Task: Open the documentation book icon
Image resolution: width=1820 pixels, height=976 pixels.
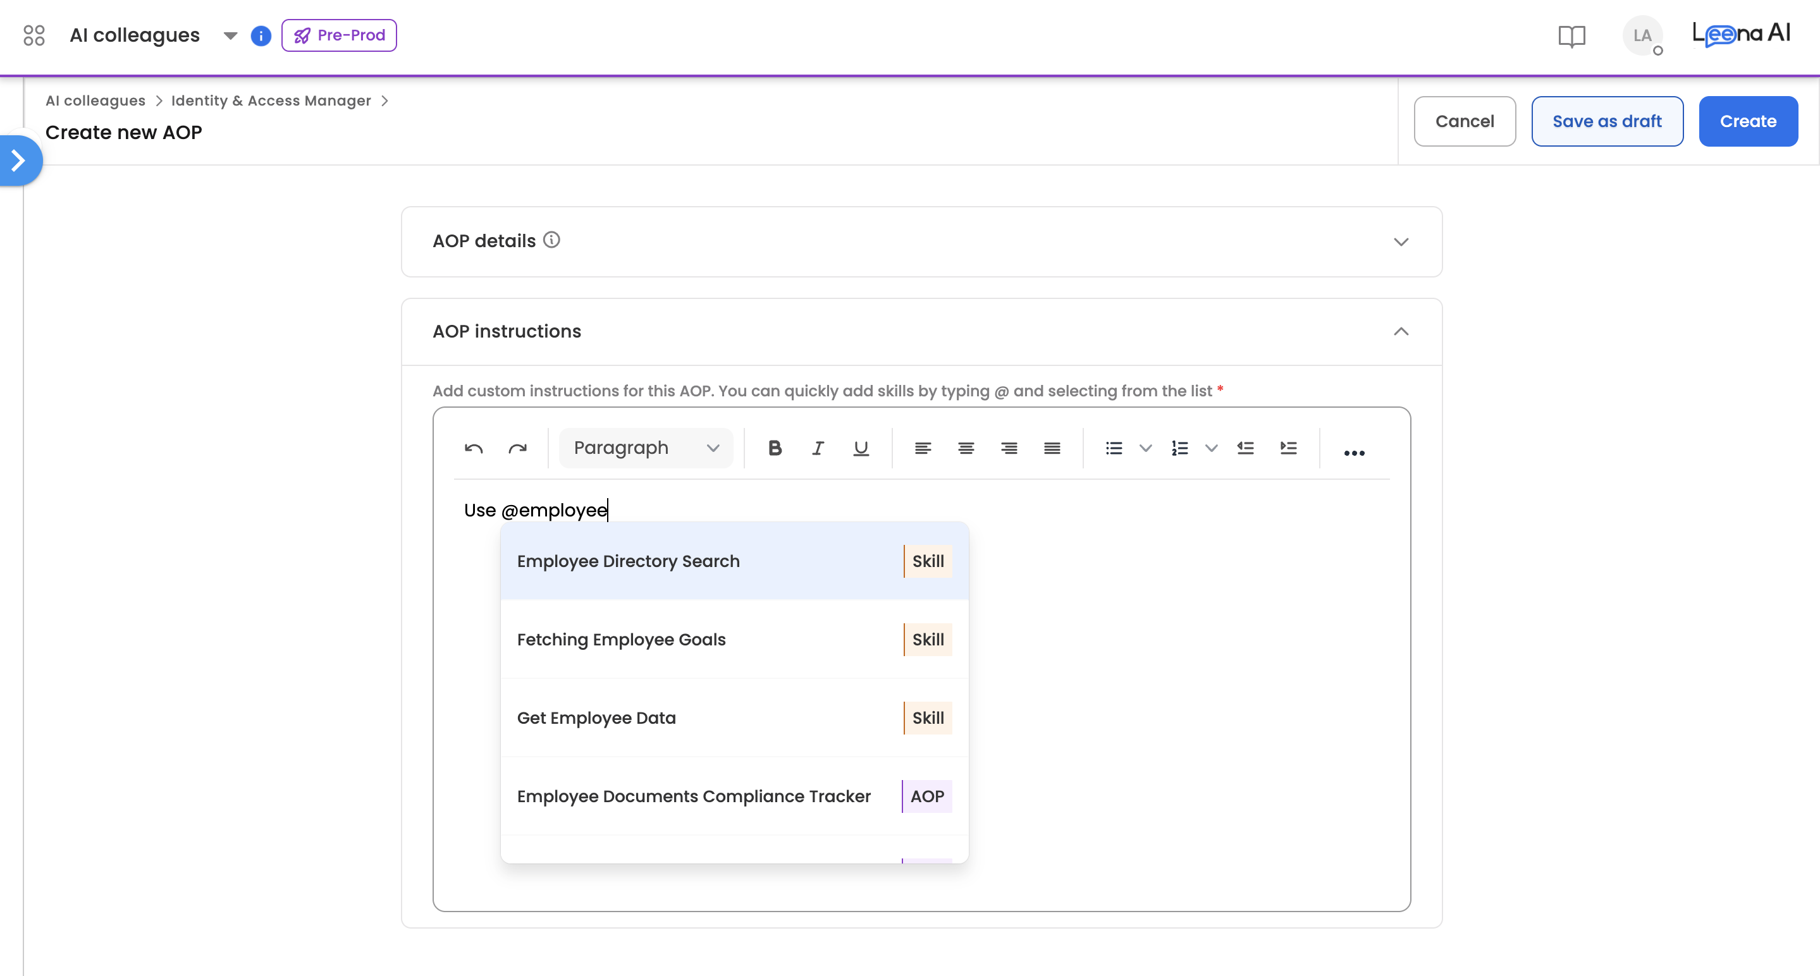Action: tap(1571, 36)
